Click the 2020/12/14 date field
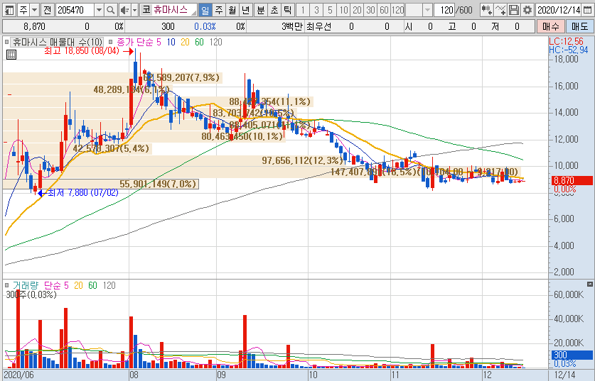The image size is (595, 381). pyautogui.click(x=559, y=10)
